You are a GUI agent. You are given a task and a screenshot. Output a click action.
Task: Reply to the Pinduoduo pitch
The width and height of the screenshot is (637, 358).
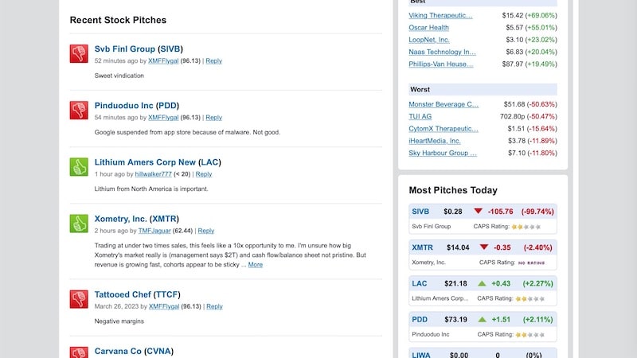213,117
